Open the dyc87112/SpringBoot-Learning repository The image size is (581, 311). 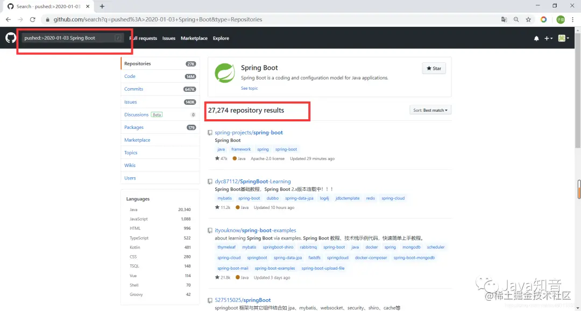[253, 182]
